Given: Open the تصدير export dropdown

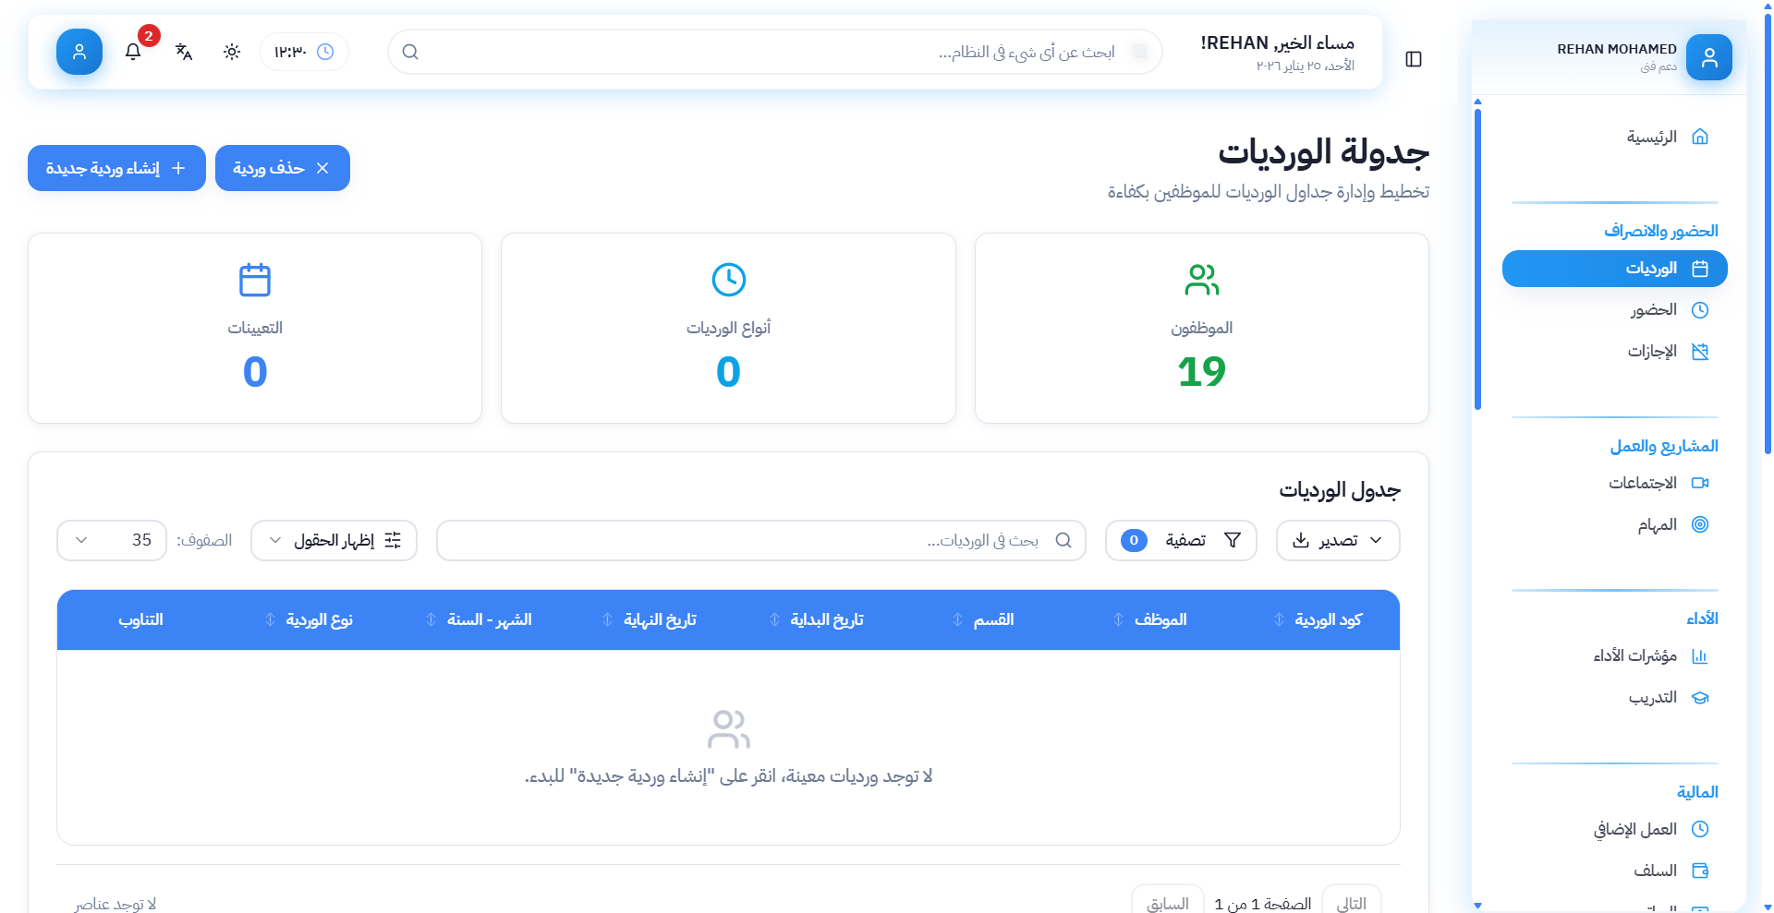Looking at the screenshot, I should pyautogui.click(x=1337, y=540).
